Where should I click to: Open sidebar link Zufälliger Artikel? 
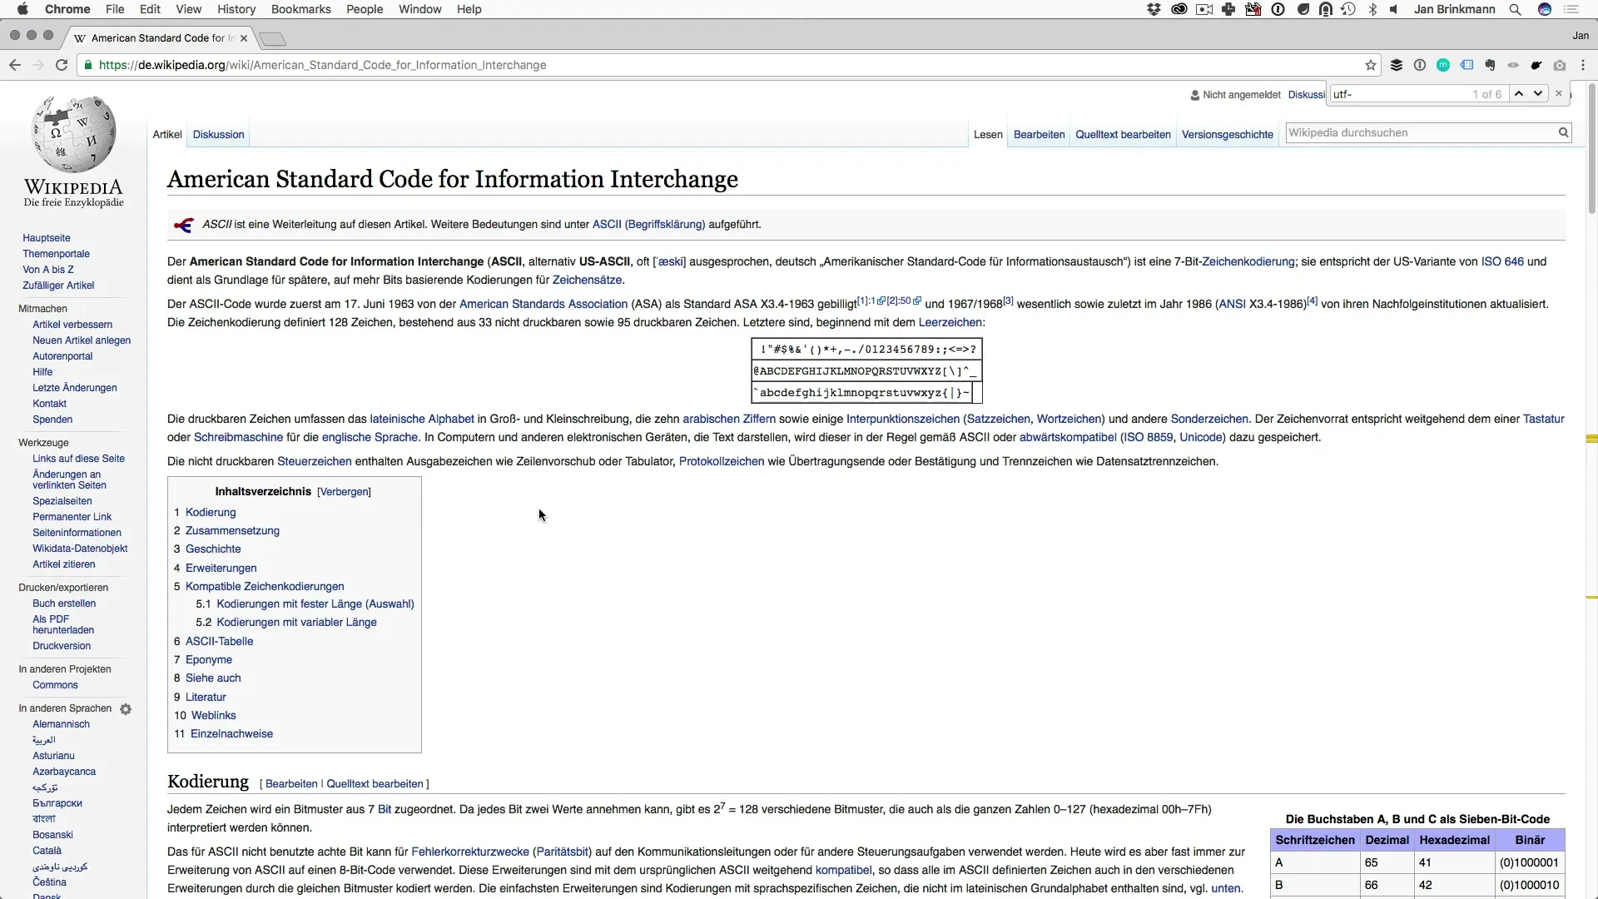pos(58,286)
